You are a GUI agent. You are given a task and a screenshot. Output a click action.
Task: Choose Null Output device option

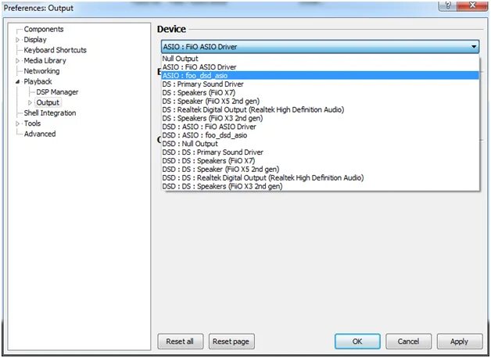pos(321,59)
